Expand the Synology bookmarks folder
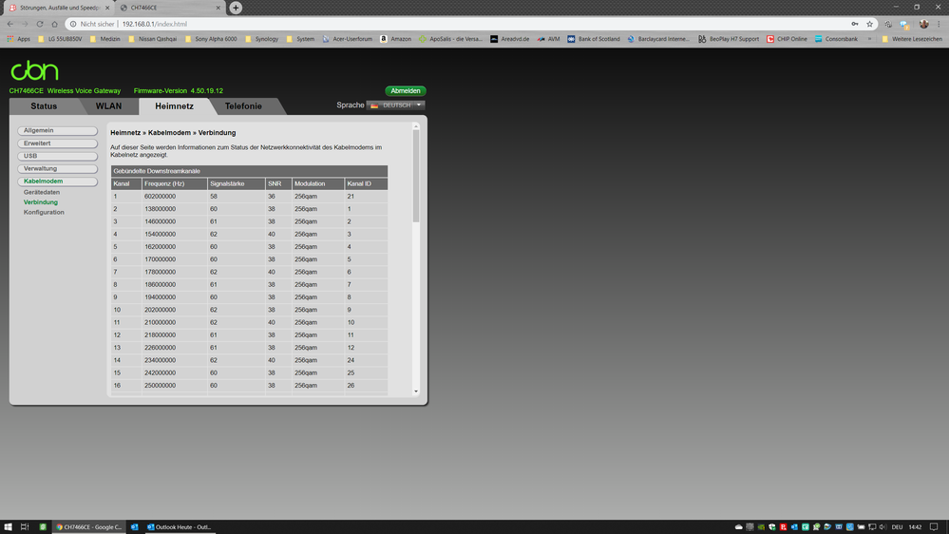The image size is (949, 534). click(x=261, y=39)
